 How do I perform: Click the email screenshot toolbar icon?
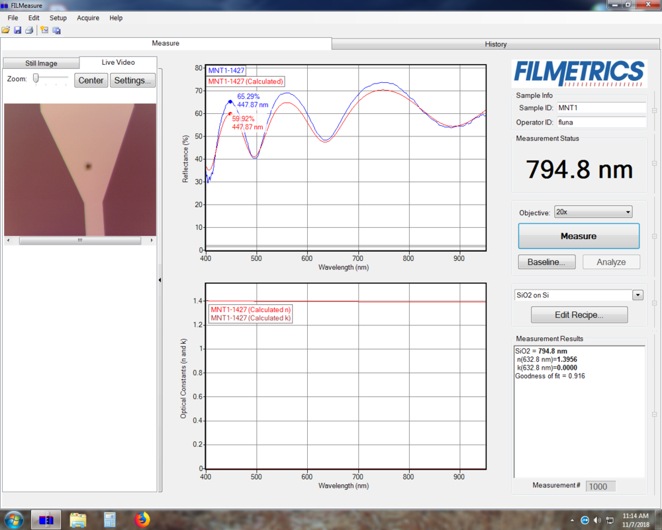point(45,30)
